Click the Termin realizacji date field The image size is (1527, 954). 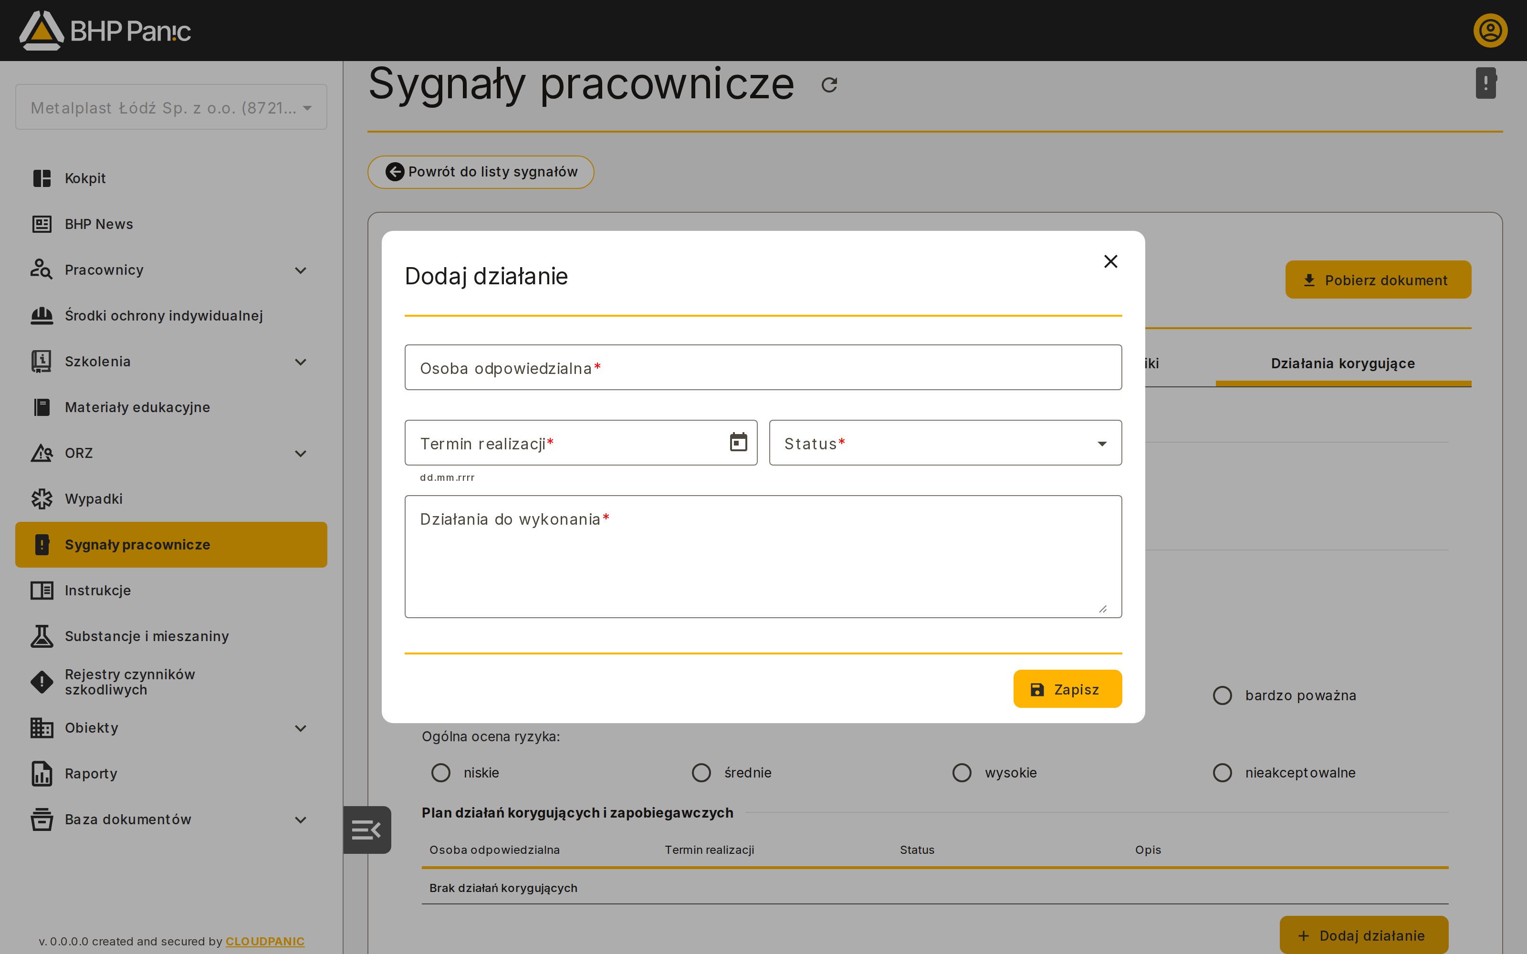coord(581,443)
